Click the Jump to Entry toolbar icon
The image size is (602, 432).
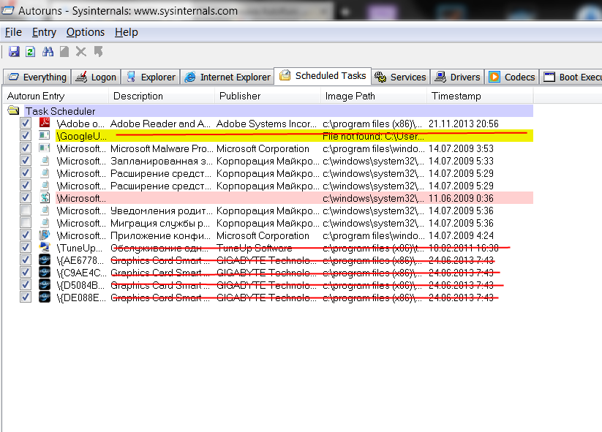(98, 51)
